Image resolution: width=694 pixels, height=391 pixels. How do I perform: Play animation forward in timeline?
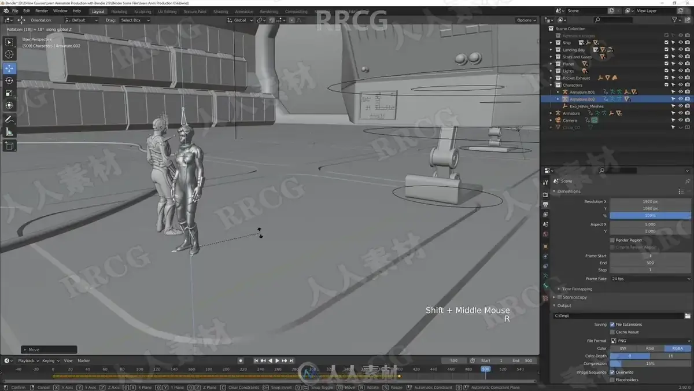tap(277, 360)
